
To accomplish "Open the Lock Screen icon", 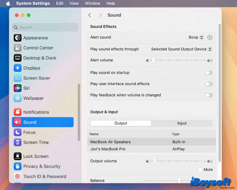I will point(17,156).
